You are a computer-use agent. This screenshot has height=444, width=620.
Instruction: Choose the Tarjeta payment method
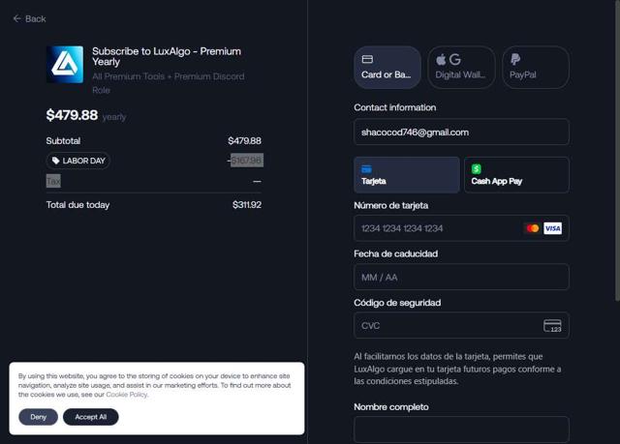(407, 175)
